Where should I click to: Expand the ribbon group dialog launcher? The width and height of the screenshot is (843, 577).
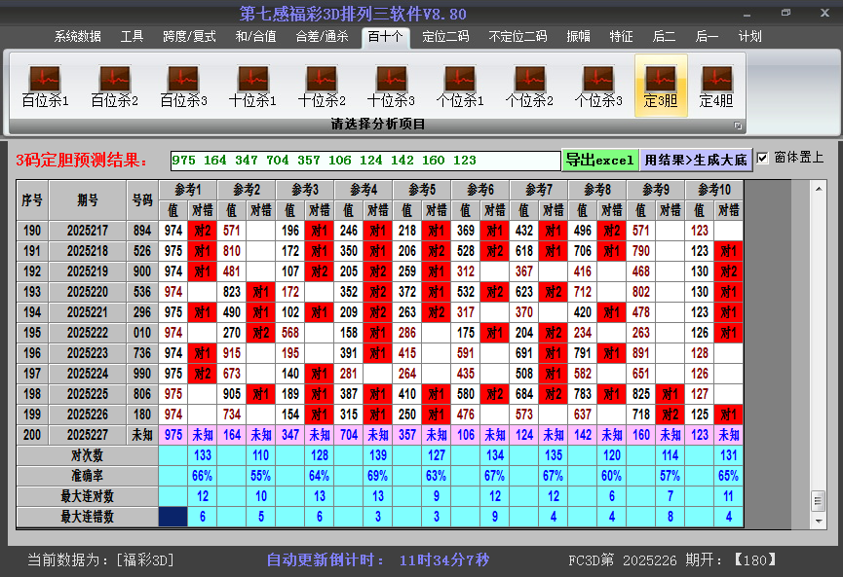738,126
